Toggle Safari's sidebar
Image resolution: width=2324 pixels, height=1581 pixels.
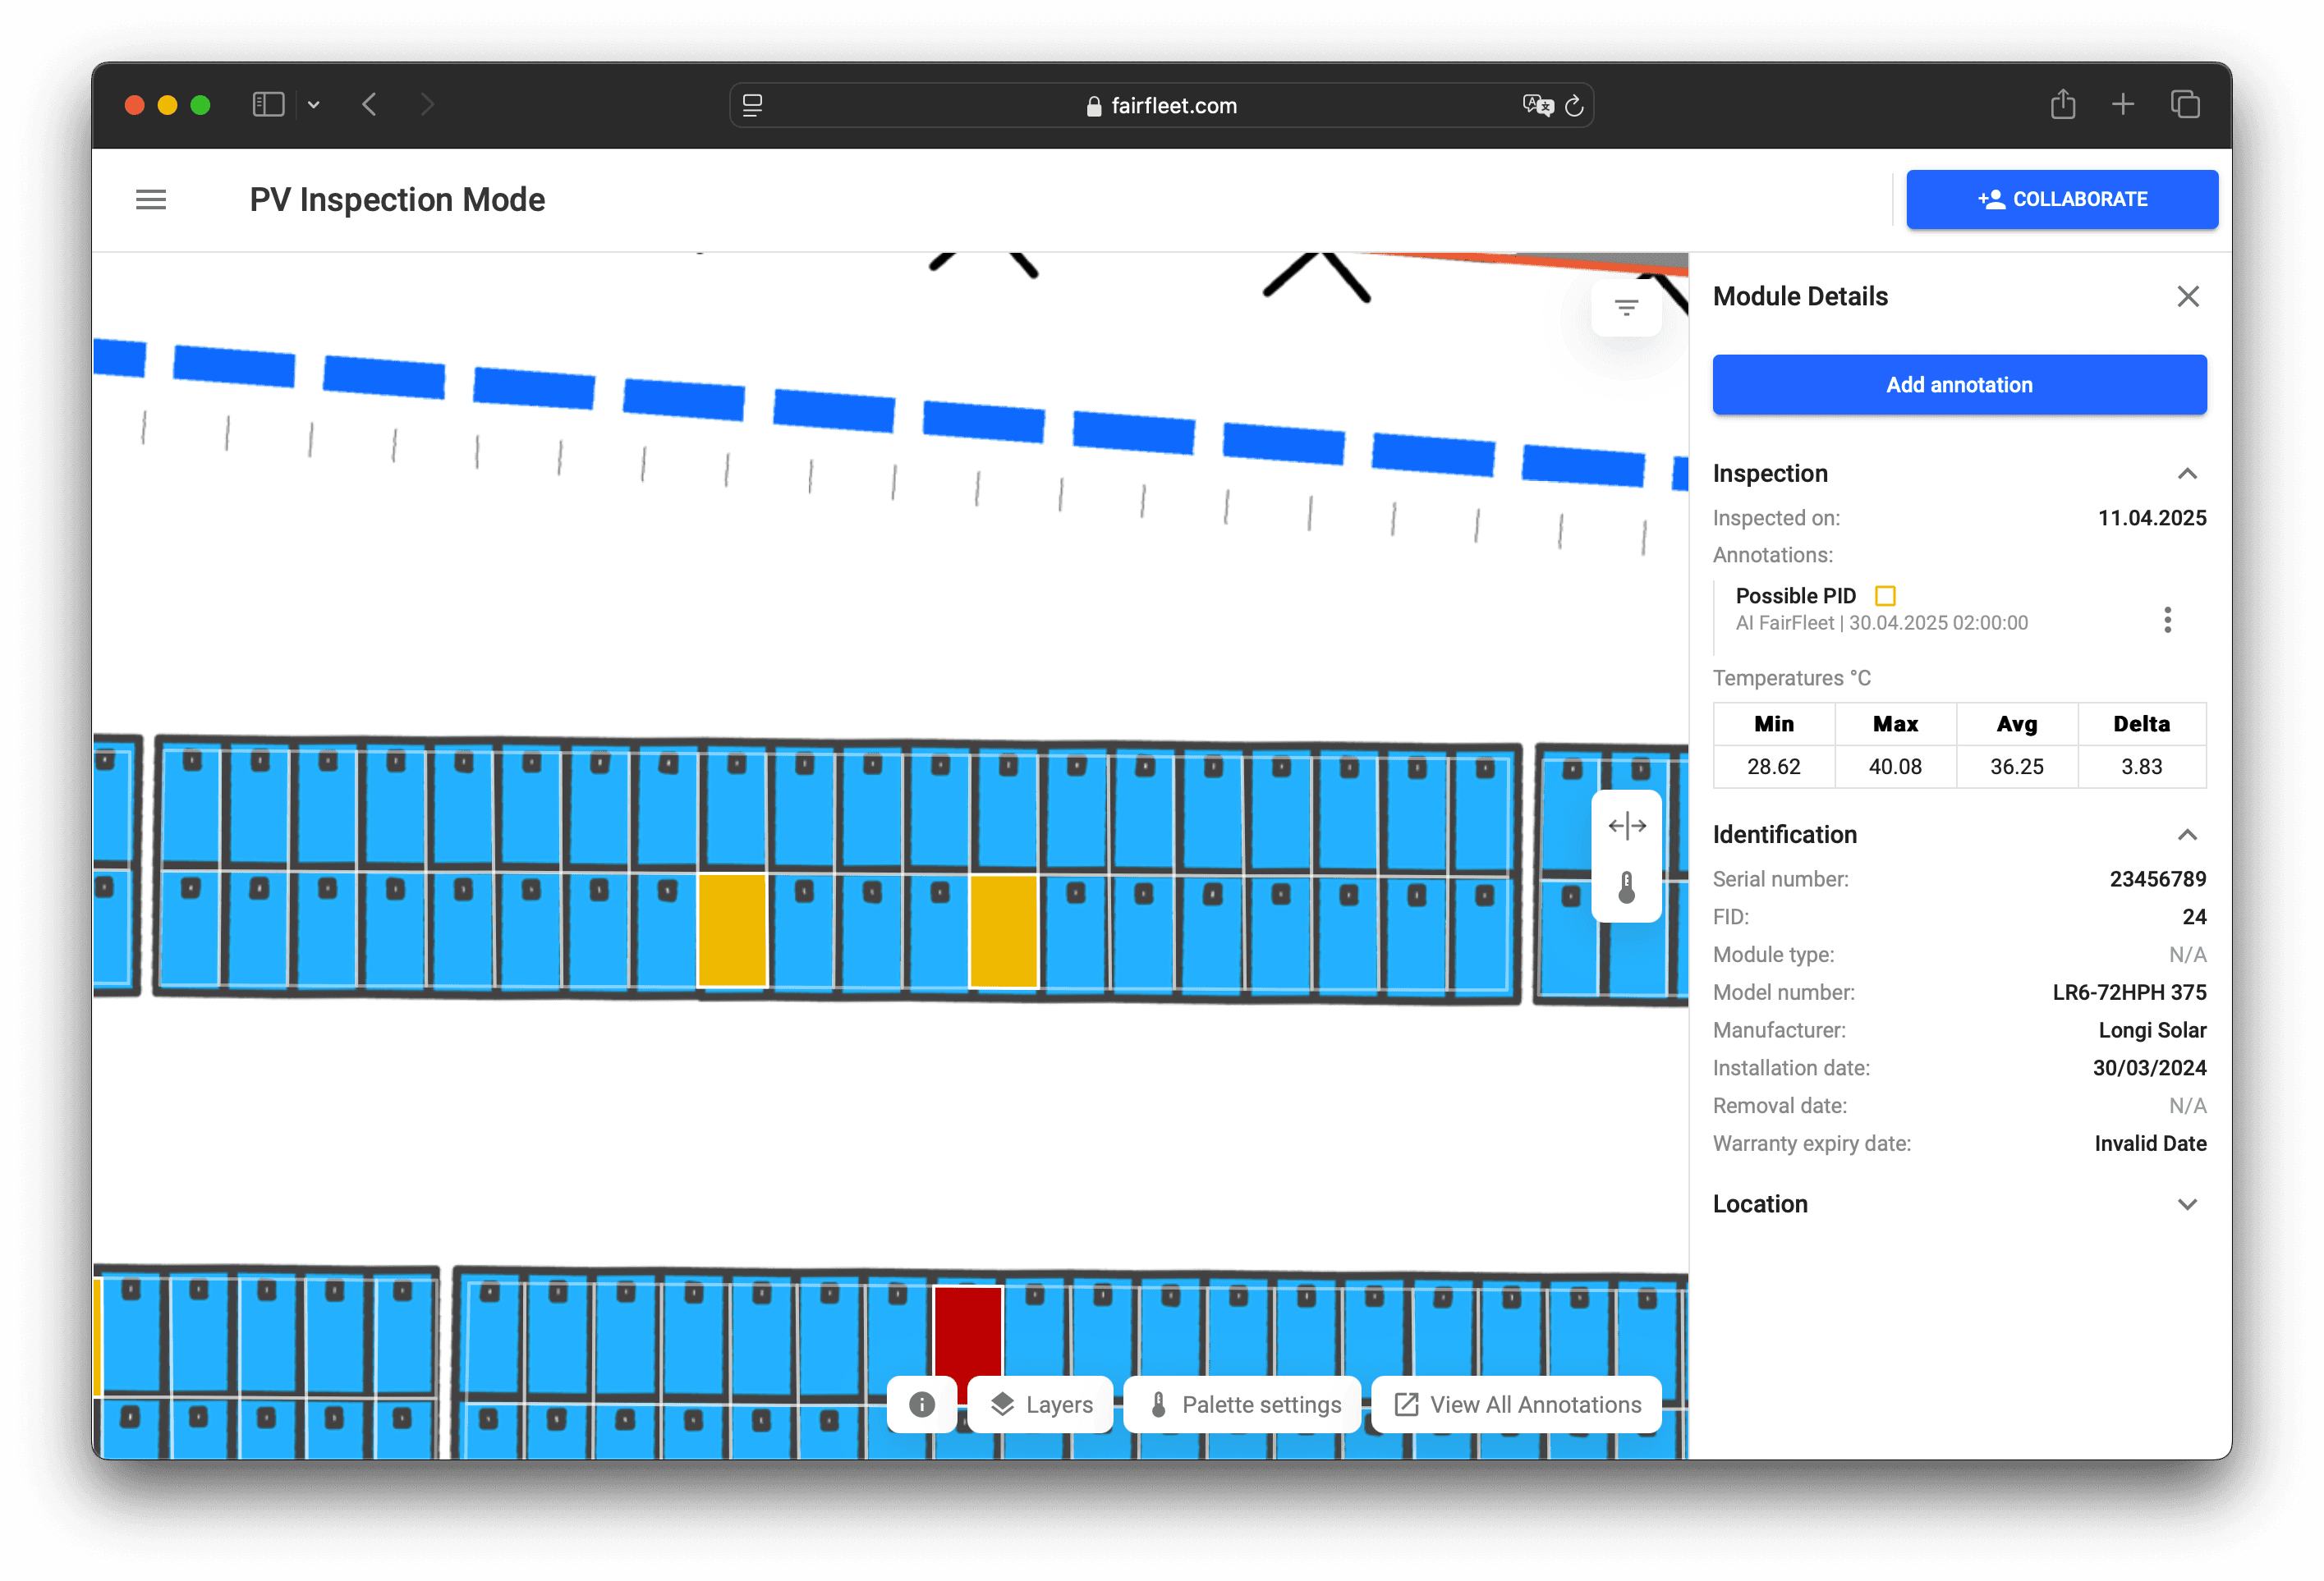click(268, 105)
